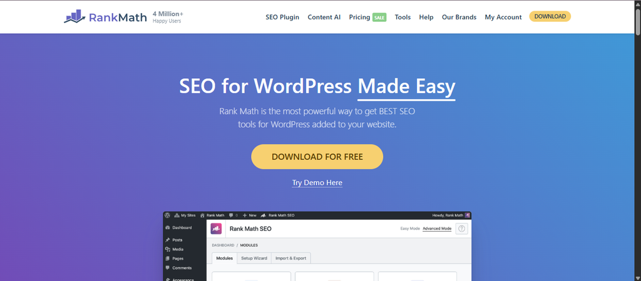The width and height of the screenshot is (641, 281).
Task: Select the Import & Export tab
Action: click(x=290, y=258)
